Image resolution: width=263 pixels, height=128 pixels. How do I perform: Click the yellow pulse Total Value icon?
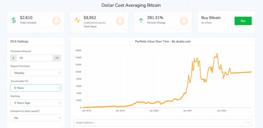click(77, 20)
